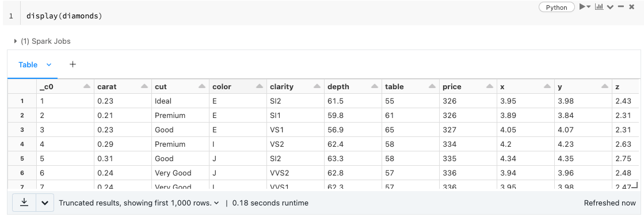Open the Truncated results message dropdown

point(139,203)
